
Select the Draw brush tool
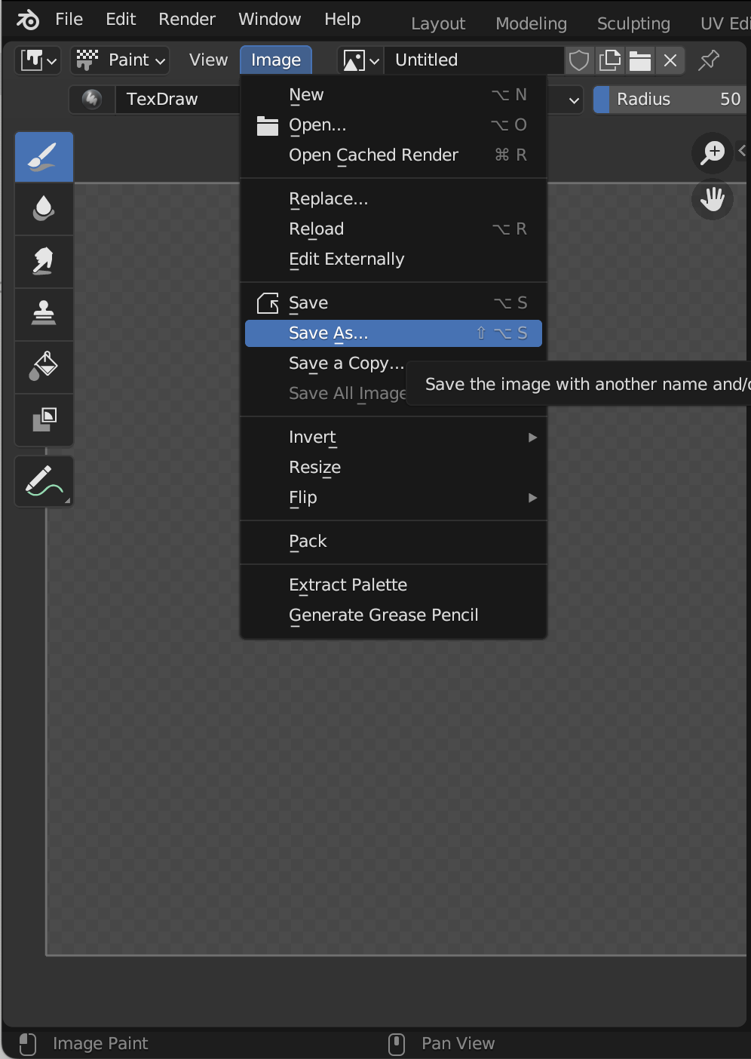pyautogui.click(x=44, y=157)
